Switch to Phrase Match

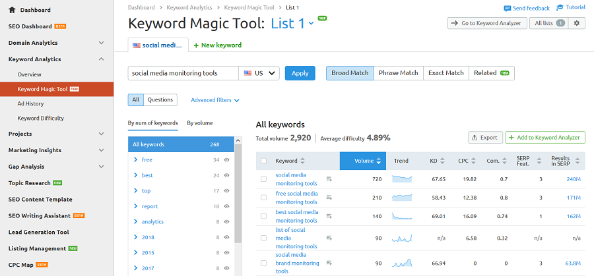coord(398,73)
